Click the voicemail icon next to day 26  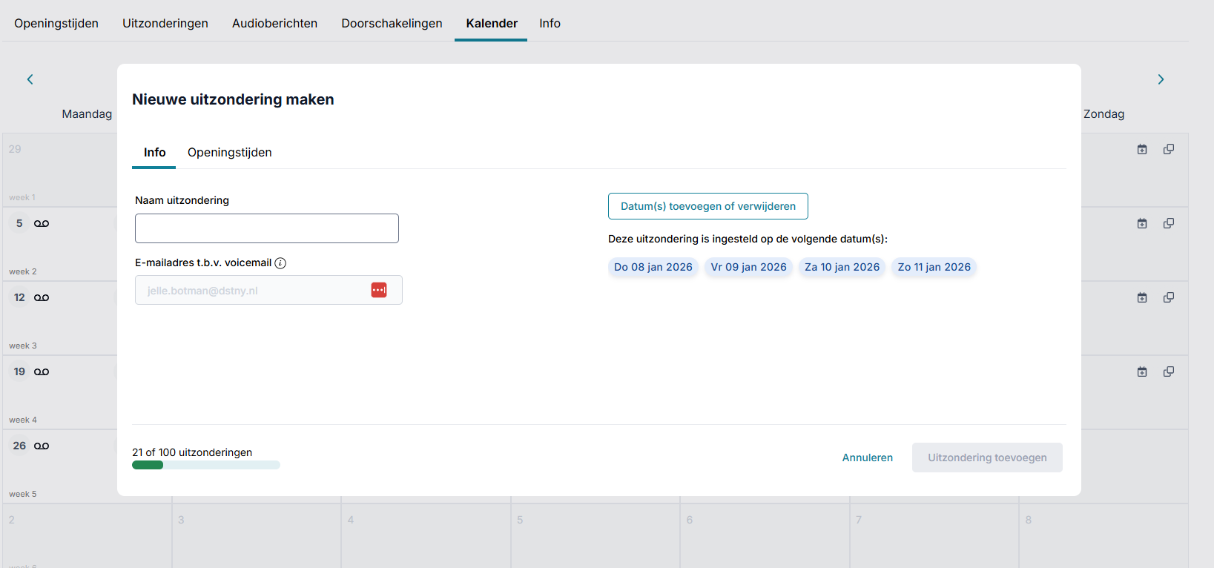[42, 446]
